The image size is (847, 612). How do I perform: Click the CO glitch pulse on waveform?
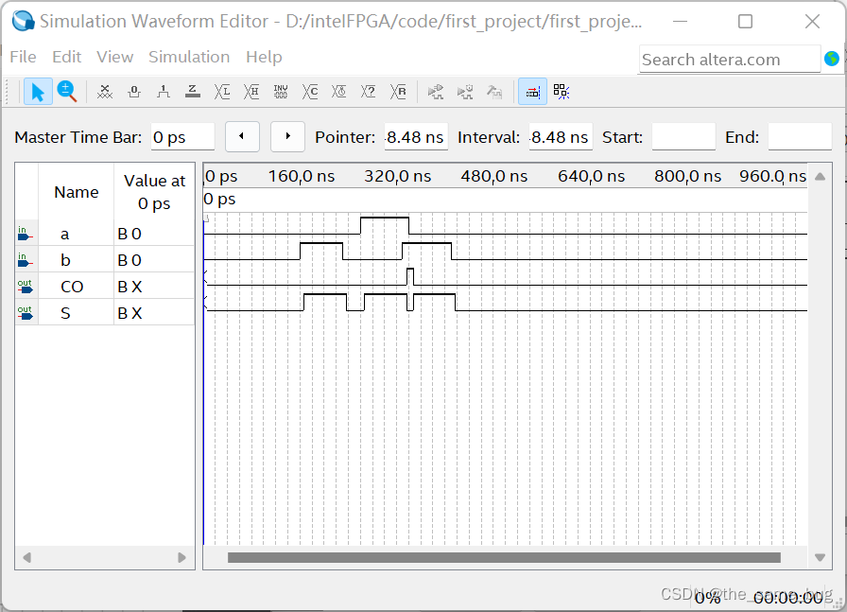410,276
